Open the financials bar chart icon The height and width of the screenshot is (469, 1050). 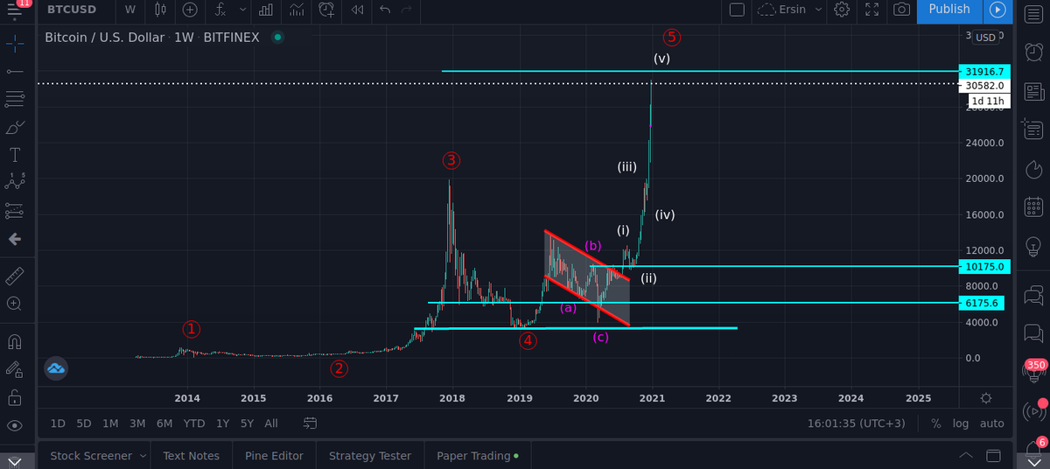[266, 10]
